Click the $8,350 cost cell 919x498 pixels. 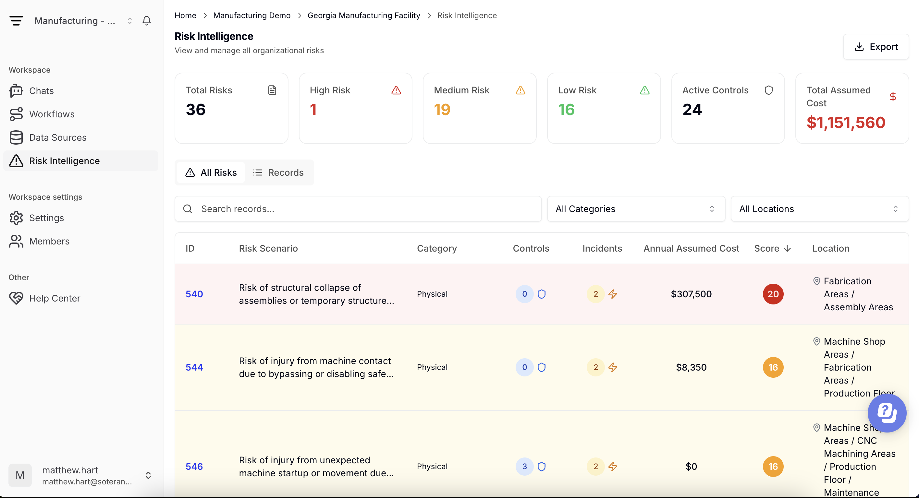coord(691,368)
